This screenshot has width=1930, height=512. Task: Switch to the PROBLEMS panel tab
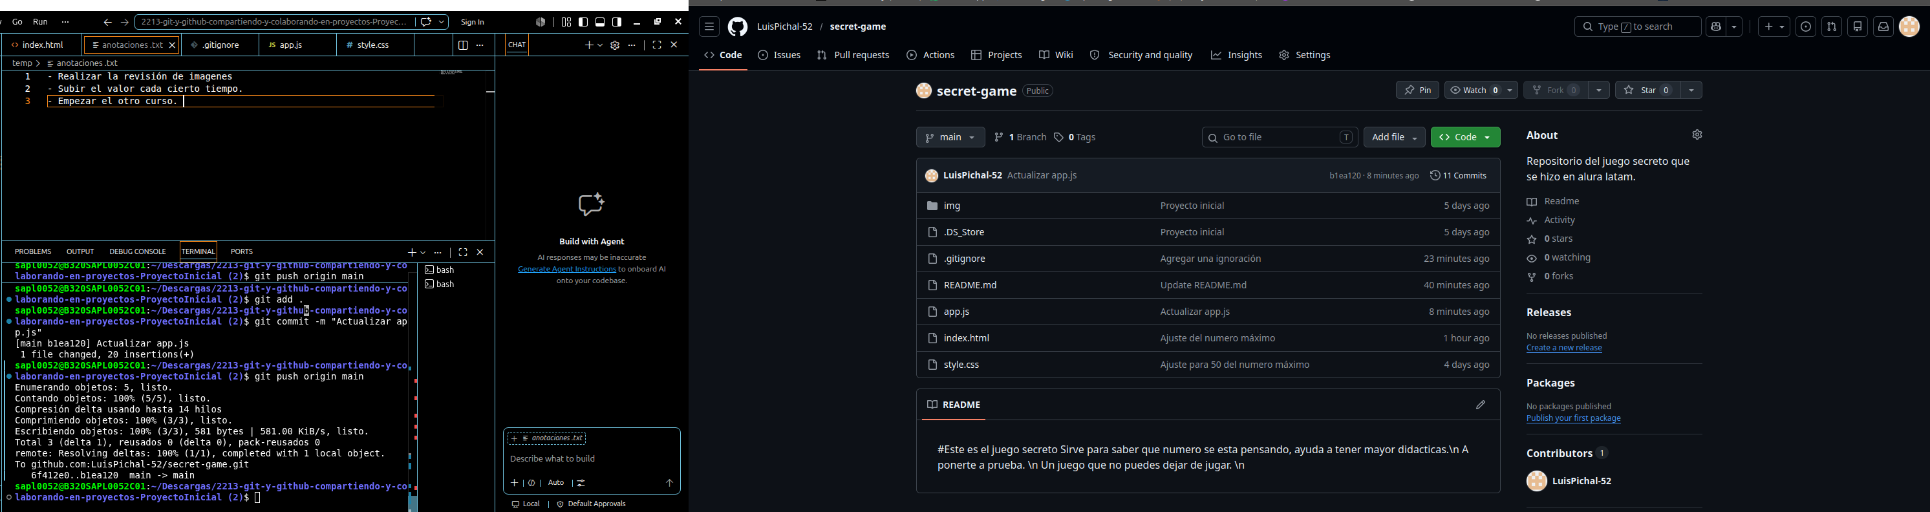click(x=33, y=253)
